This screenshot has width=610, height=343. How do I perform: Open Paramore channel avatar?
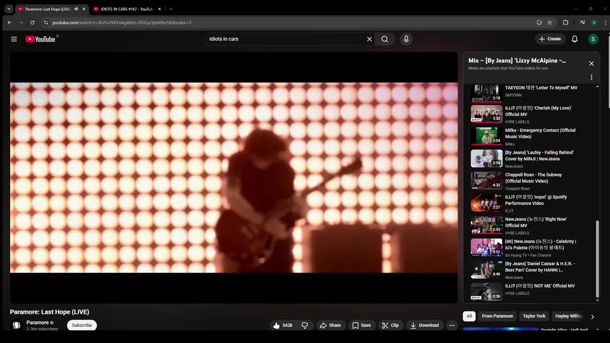17,325
